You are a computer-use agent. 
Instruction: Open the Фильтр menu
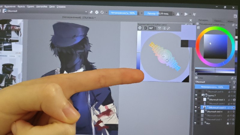pyautogui.click(x=21, y=7)
